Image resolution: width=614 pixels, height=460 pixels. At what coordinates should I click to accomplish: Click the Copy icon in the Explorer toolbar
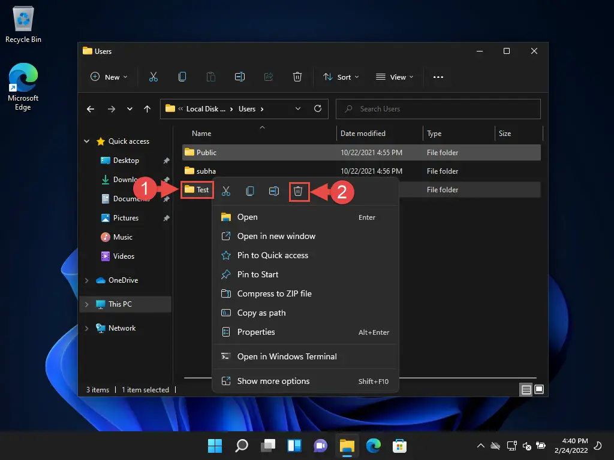click(182, 77)
